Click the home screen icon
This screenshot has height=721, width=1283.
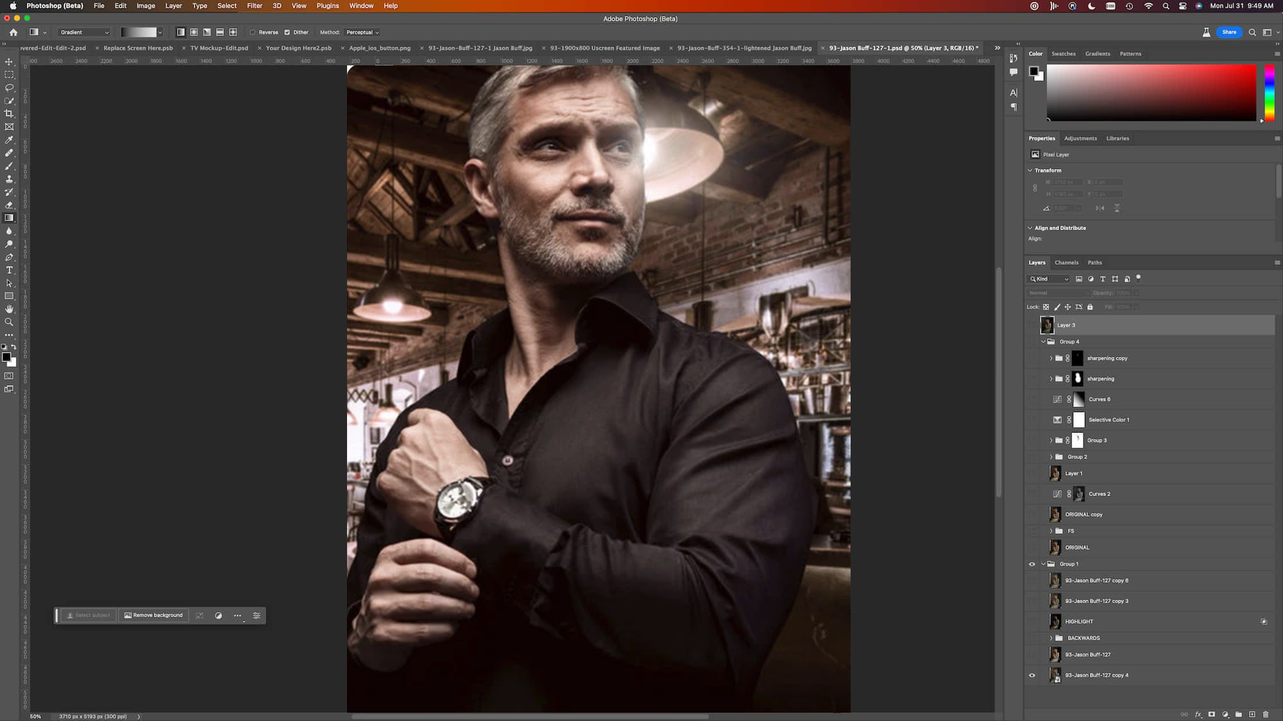[x=13, y=32]
